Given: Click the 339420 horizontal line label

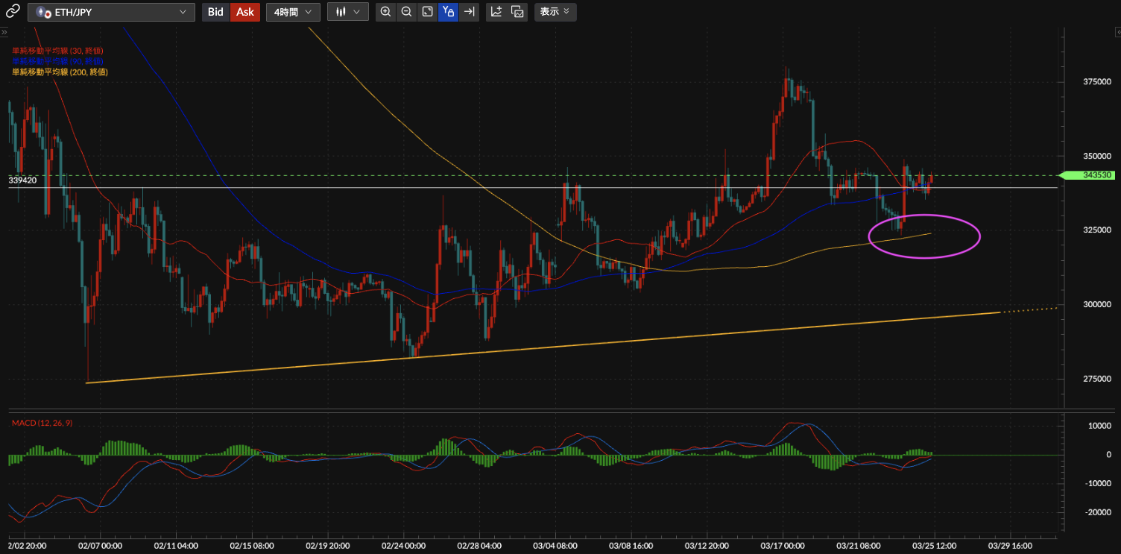Looking at the screenshot, I should coord(23,180).
